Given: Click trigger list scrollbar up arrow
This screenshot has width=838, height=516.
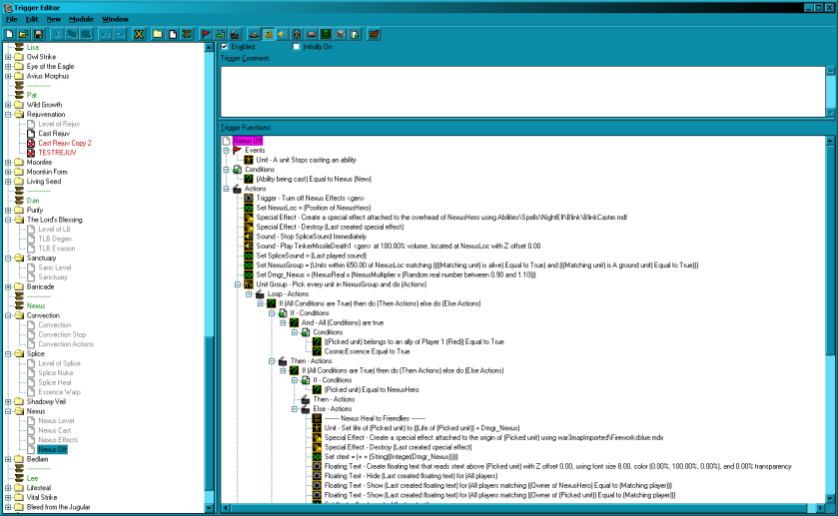Looking at the screenshot, I should pyautogui.click(x=209, y=48).
